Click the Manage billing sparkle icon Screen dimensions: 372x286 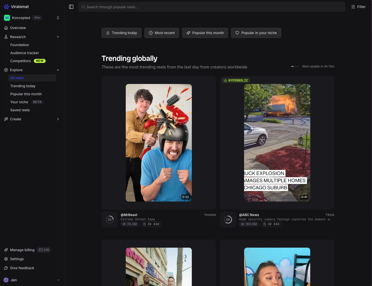pyautogui.click(x=6, y=250)
